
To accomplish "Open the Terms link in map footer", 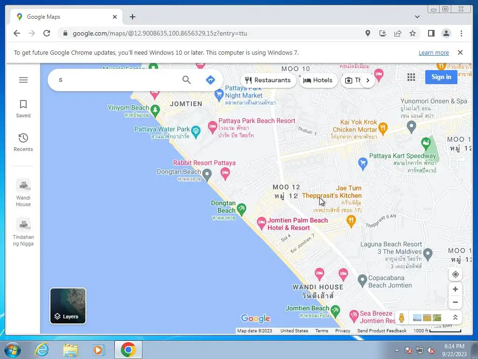I will (322, 330).
